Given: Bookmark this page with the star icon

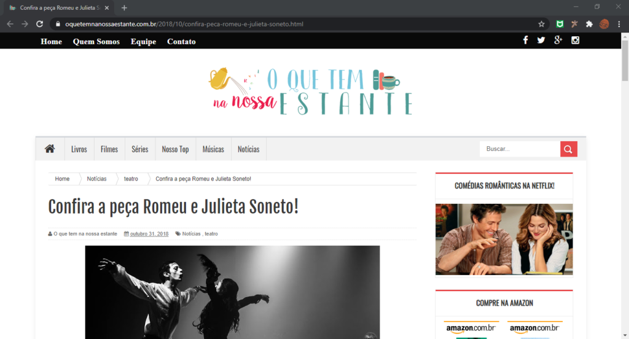Looking at the screenshot, I should [541, 24].
